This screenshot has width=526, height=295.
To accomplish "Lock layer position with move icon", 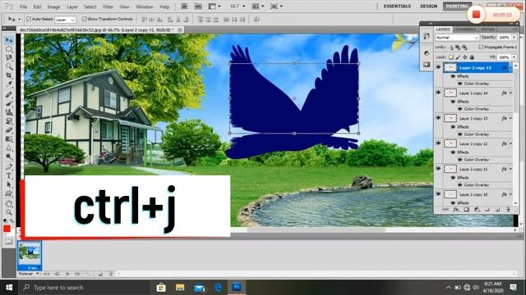I will [465, 57].
